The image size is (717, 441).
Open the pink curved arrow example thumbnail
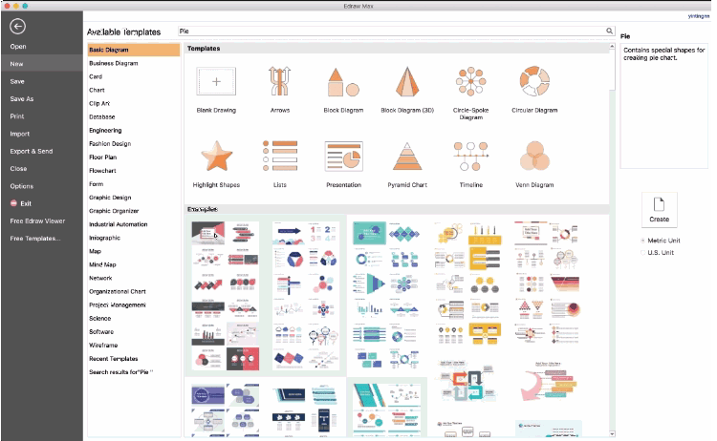tap(549, 383)
